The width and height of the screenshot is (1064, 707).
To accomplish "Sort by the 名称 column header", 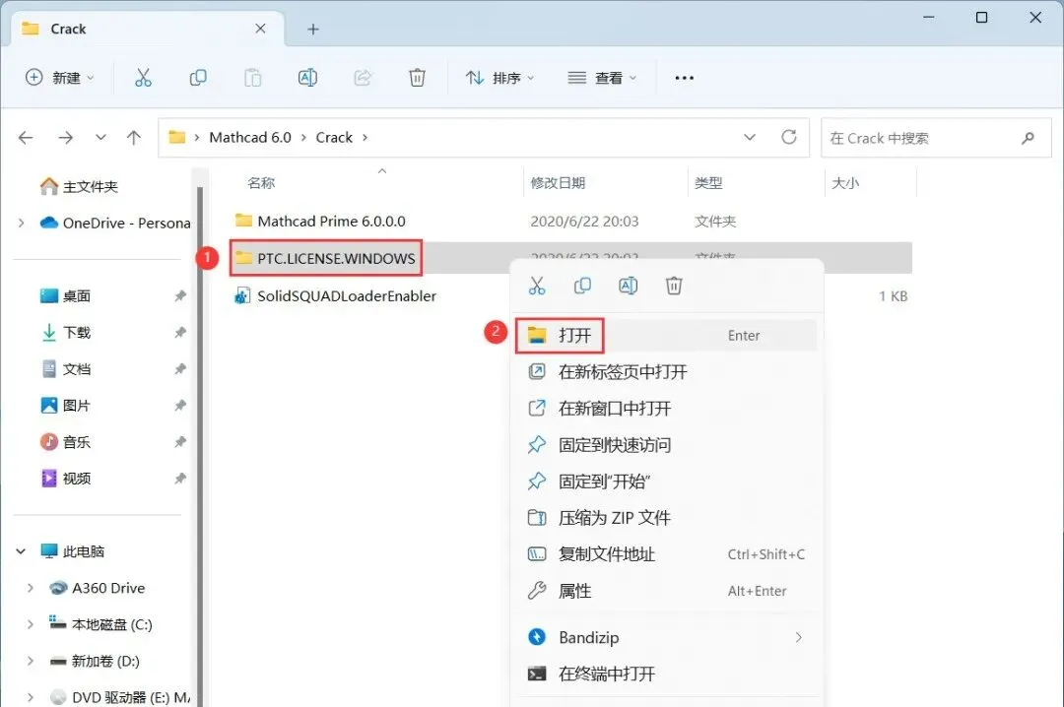I will 261,183.
